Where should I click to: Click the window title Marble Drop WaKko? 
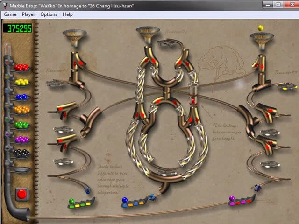pos(71,6)
